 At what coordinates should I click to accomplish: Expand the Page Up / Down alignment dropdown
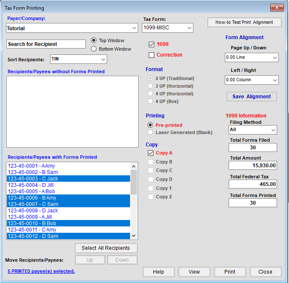tap(252, 57)
